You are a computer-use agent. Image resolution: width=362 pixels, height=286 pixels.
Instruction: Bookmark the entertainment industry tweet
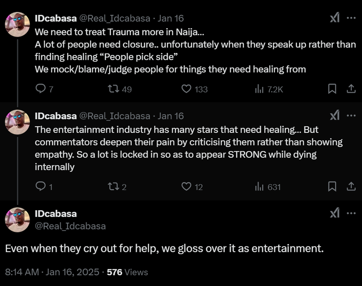click(332, 186)
